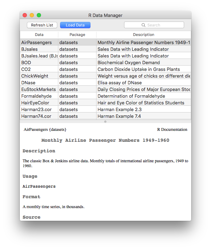This screenshot has width=211, height=249.
Task: Close the R Data Manager window
Action: pyautogui.click(x=25, y=15)
